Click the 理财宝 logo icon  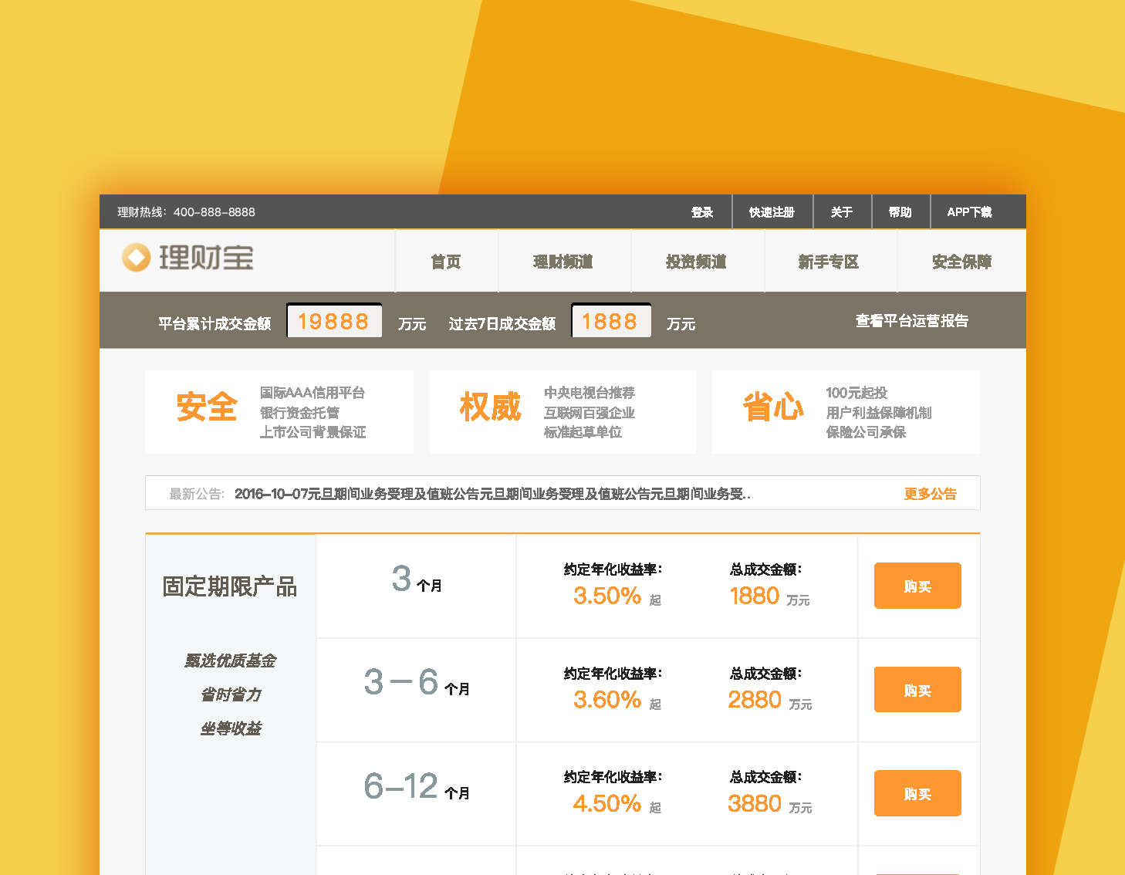click(137, 258)
